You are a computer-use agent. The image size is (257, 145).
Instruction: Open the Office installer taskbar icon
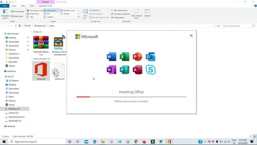pyautogui.click(x=169, y=141)
